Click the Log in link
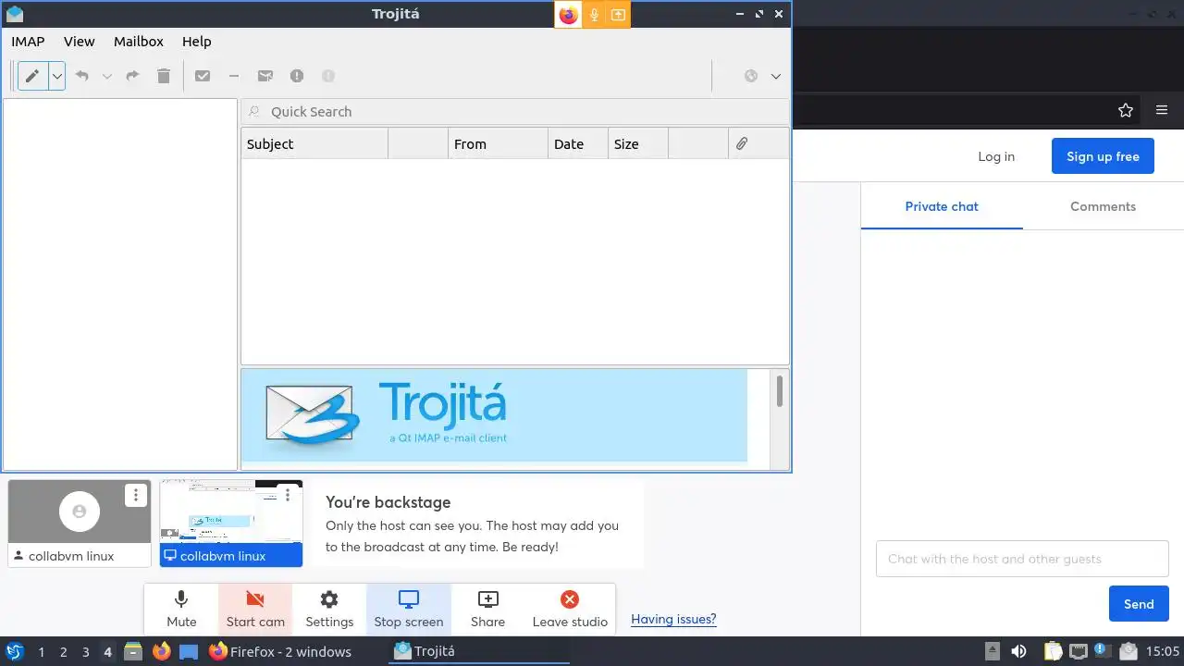 point(996,156)
